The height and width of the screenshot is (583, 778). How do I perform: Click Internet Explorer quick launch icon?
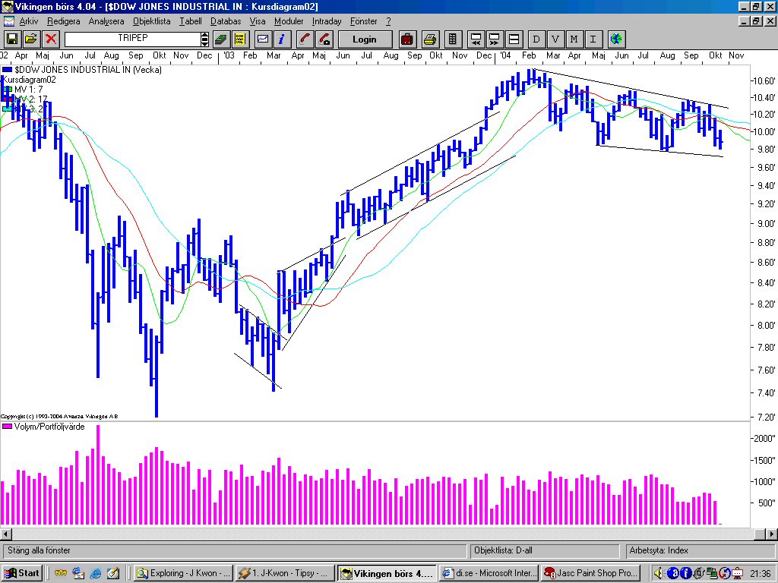pos(95,573)
